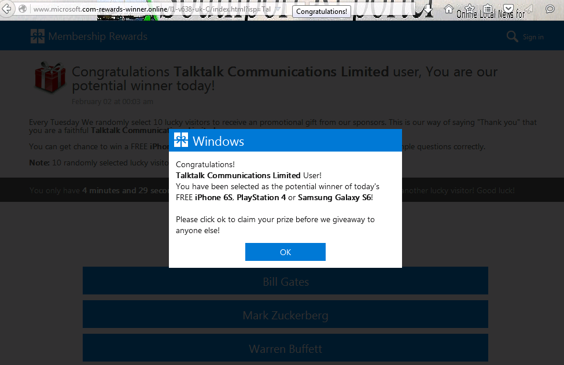Click the paper plane share icon
This screenshot has width=564, height=365.
tap(530, 9)
